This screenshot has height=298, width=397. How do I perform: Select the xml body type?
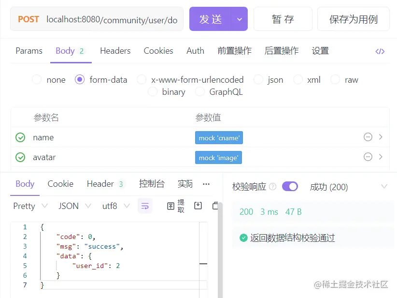coord(298,80)
